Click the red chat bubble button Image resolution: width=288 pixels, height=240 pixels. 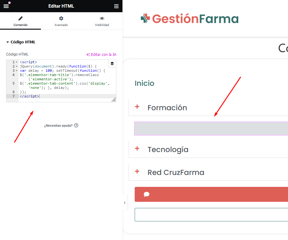[211, 194]
